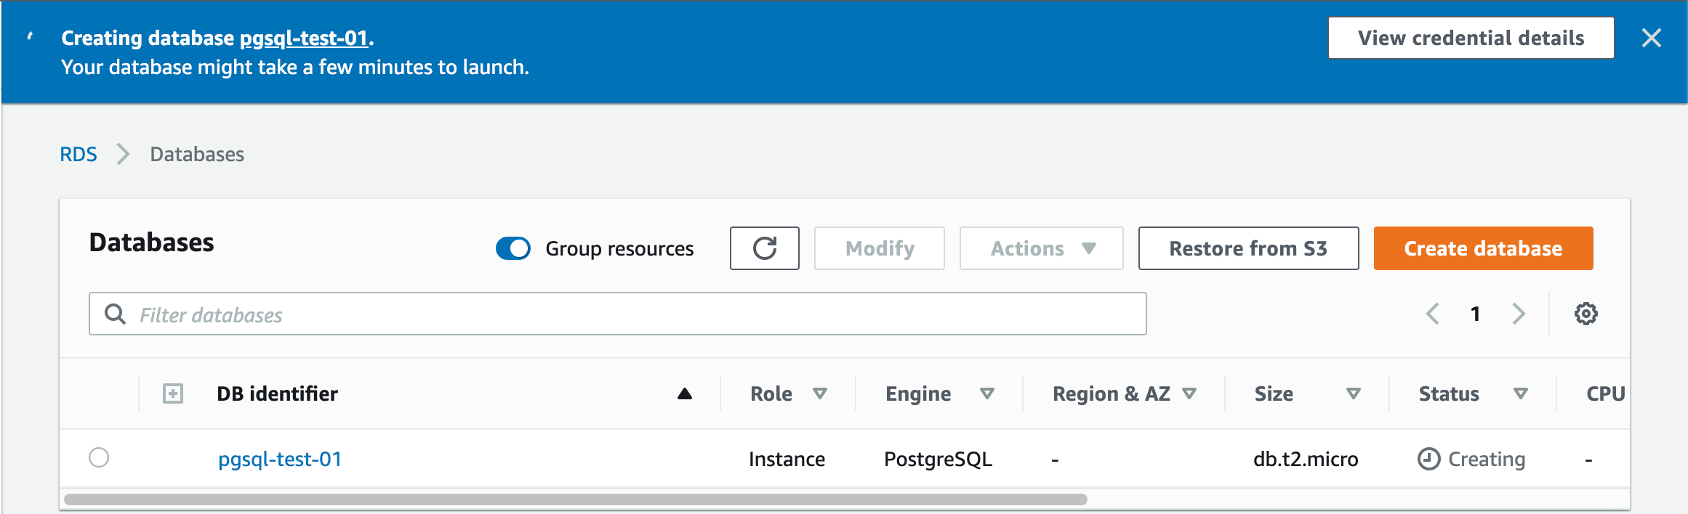Click the expand-all plus icon in header
1688x514 pixels.
(x=173, y=393)
